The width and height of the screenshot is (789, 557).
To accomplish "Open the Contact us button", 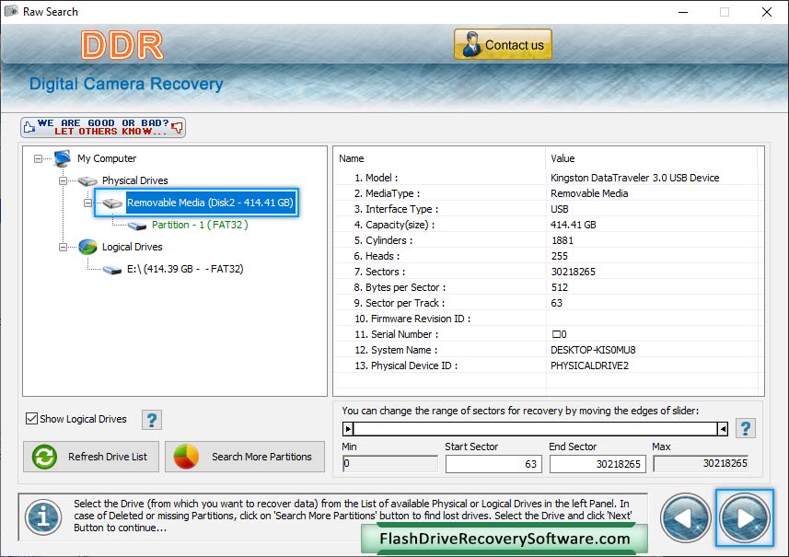I will tap(503, 44).
